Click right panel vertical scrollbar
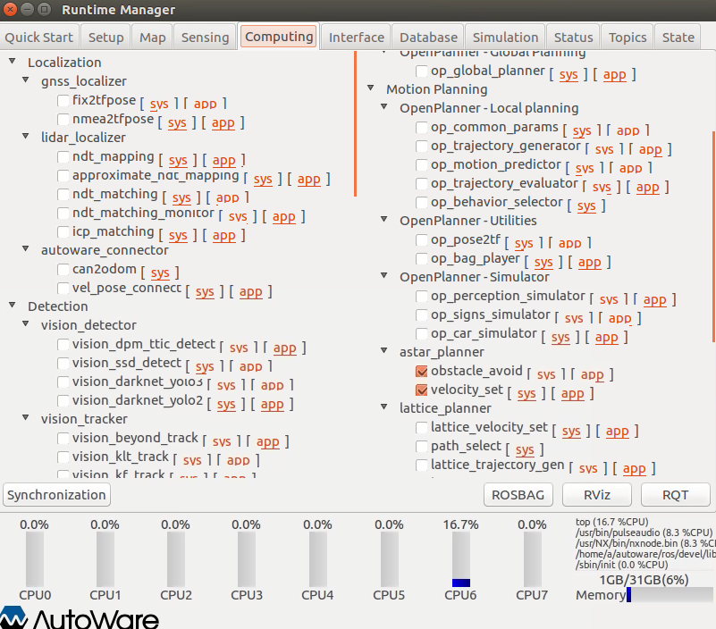The width and height of the screenshot is (716, 629). tap(713, 237)
